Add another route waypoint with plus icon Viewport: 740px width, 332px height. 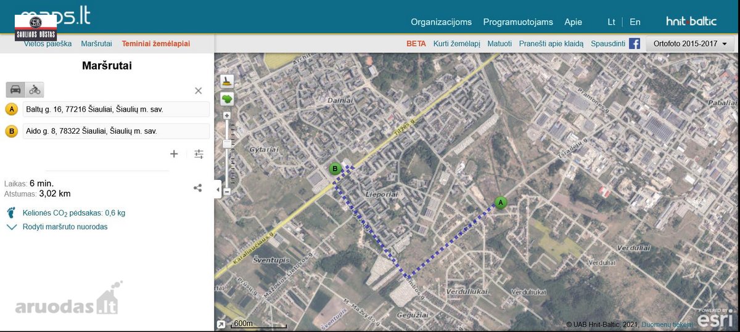(174, 154)
